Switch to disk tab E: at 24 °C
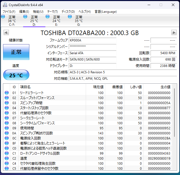The image size is (180, 175). tap(57, 21)
